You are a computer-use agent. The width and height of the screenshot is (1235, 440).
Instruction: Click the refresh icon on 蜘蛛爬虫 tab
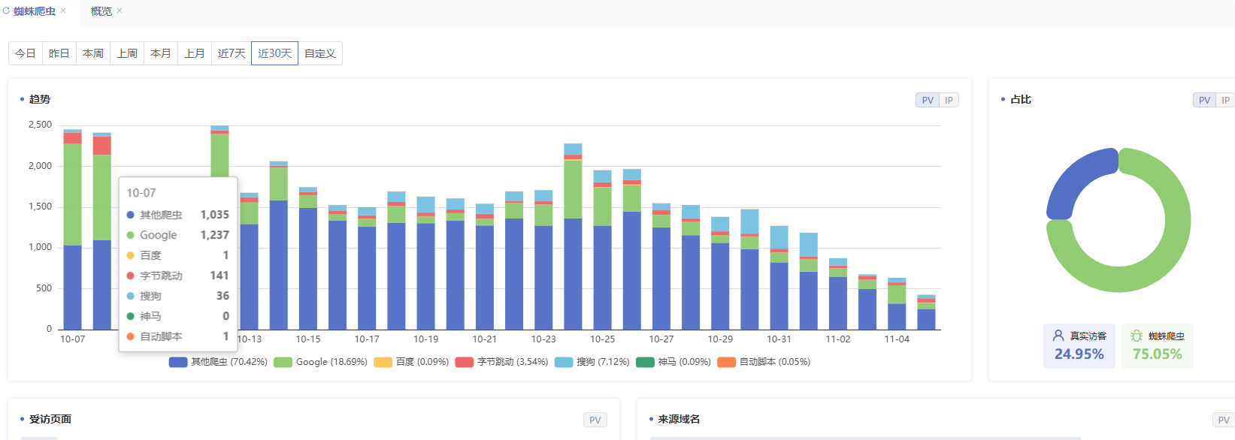[6, 11]
